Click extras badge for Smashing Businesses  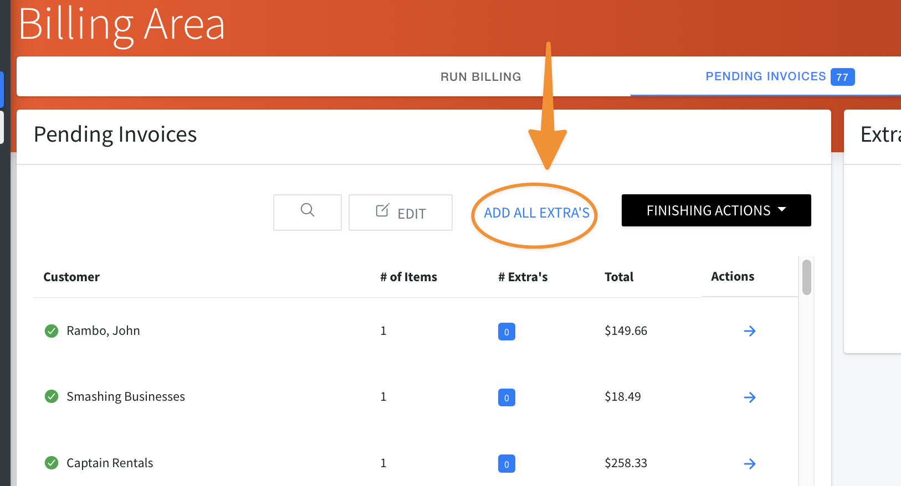point(506,397)
